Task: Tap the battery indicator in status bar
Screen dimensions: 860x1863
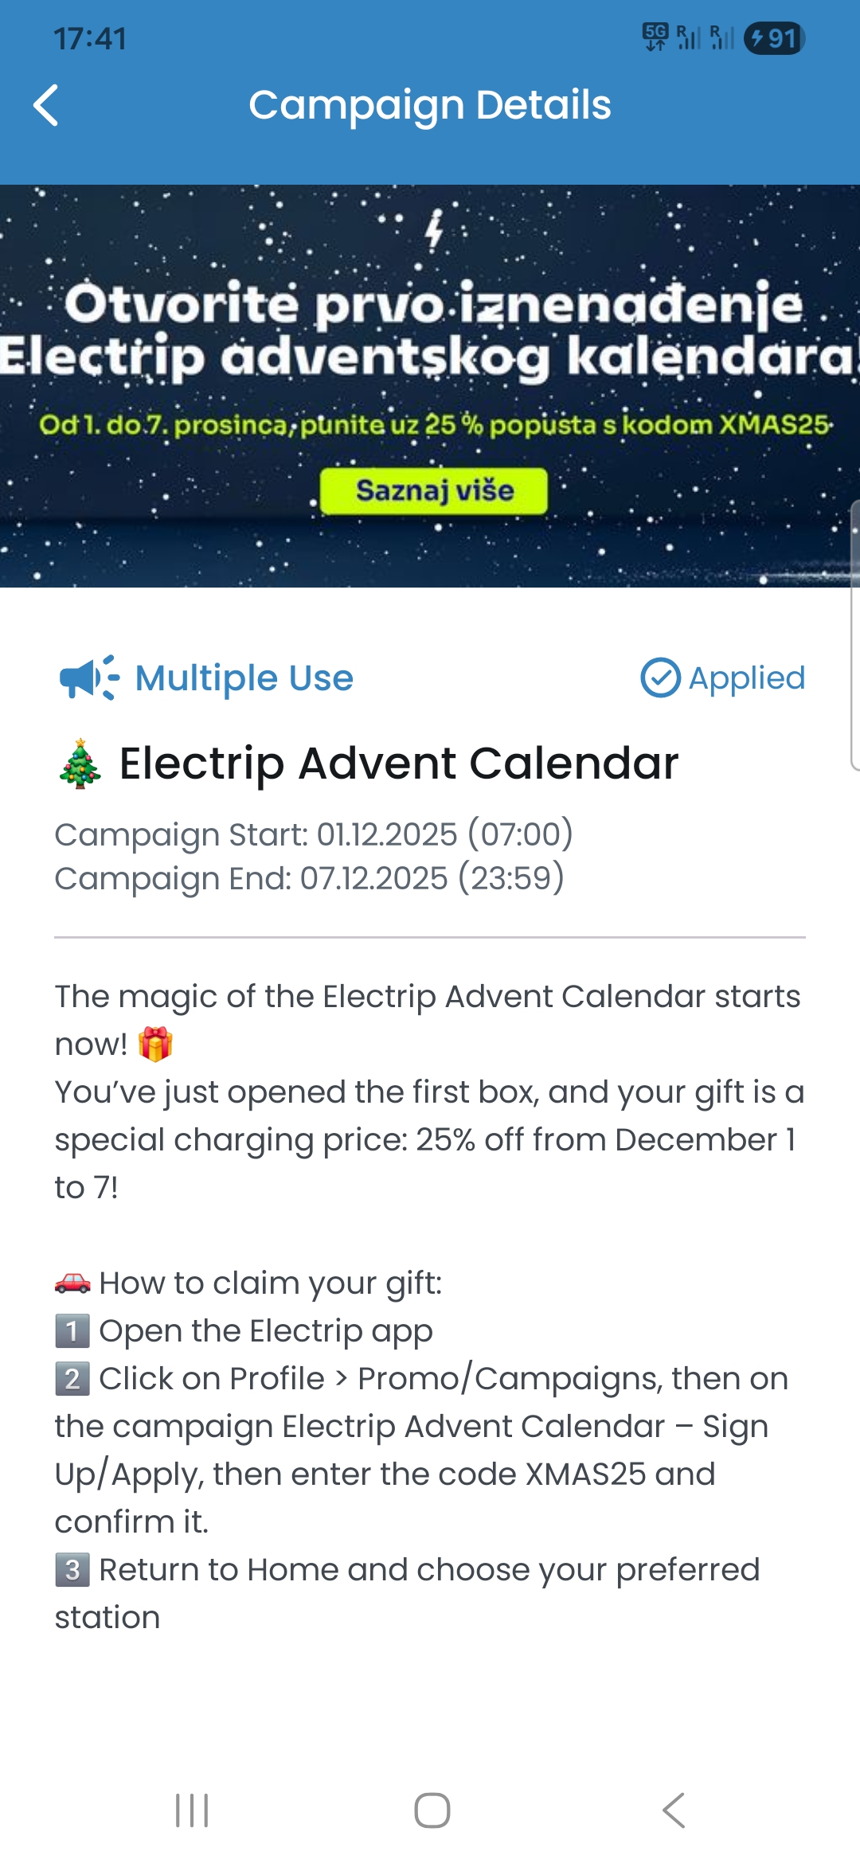Action: coord(774,38)
